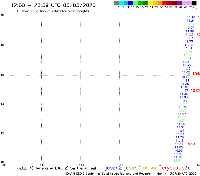Click the altika legend label

[x=149, y=168]
